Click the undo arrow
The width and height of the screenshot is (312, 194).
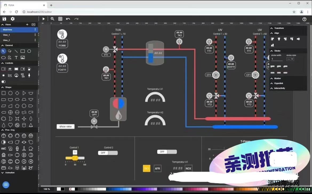coord(68,19)
